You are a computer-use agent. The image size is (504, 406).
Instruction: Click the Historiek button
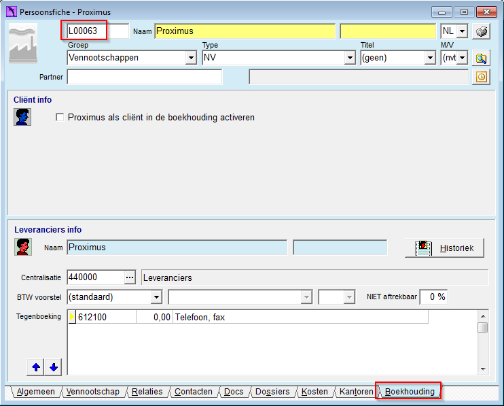tap(444, 248)
